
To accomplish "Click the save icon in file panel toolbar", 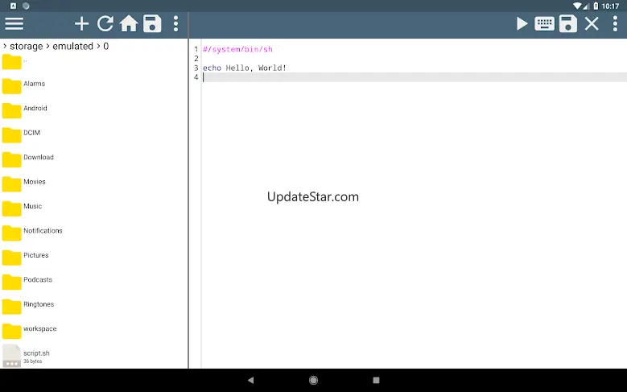I will click(x=152, y=23).
